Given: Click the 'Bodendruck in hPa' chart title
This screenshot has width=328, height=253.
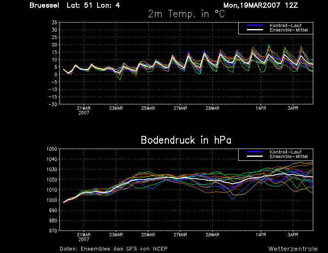Looking at the screenshot, I should (186, 140).
